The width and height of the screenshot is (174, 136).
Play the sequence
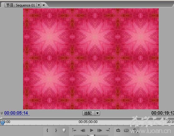[x=92, y=130]
